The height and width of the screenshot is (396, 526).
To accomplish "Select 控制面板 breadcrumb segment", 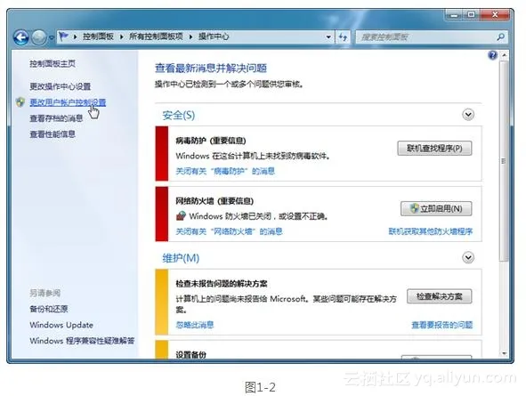I will (x=98, y=36).
